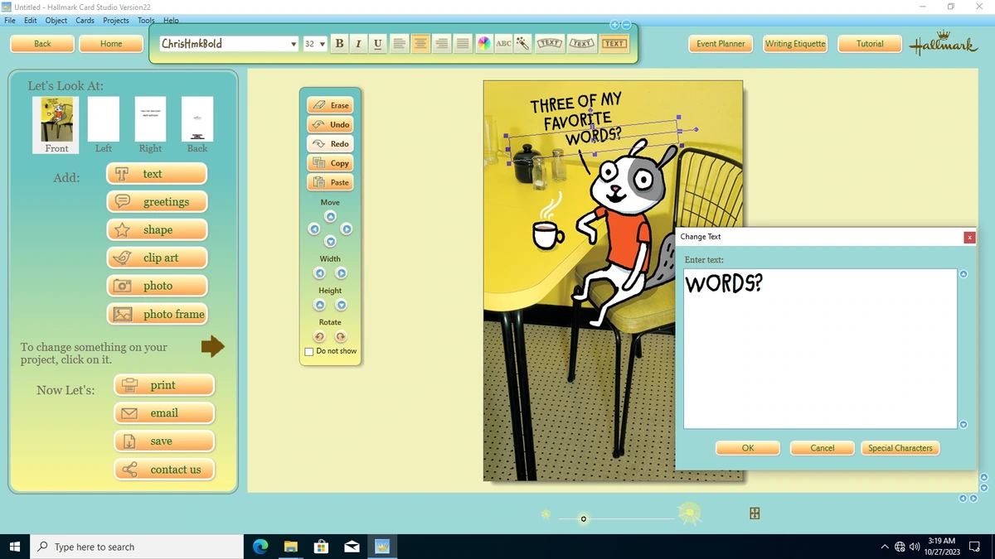This screenshot has height=559, width=995.
Task: Open Microsoft Edge from the taskbar
Action: pos(260,547)
